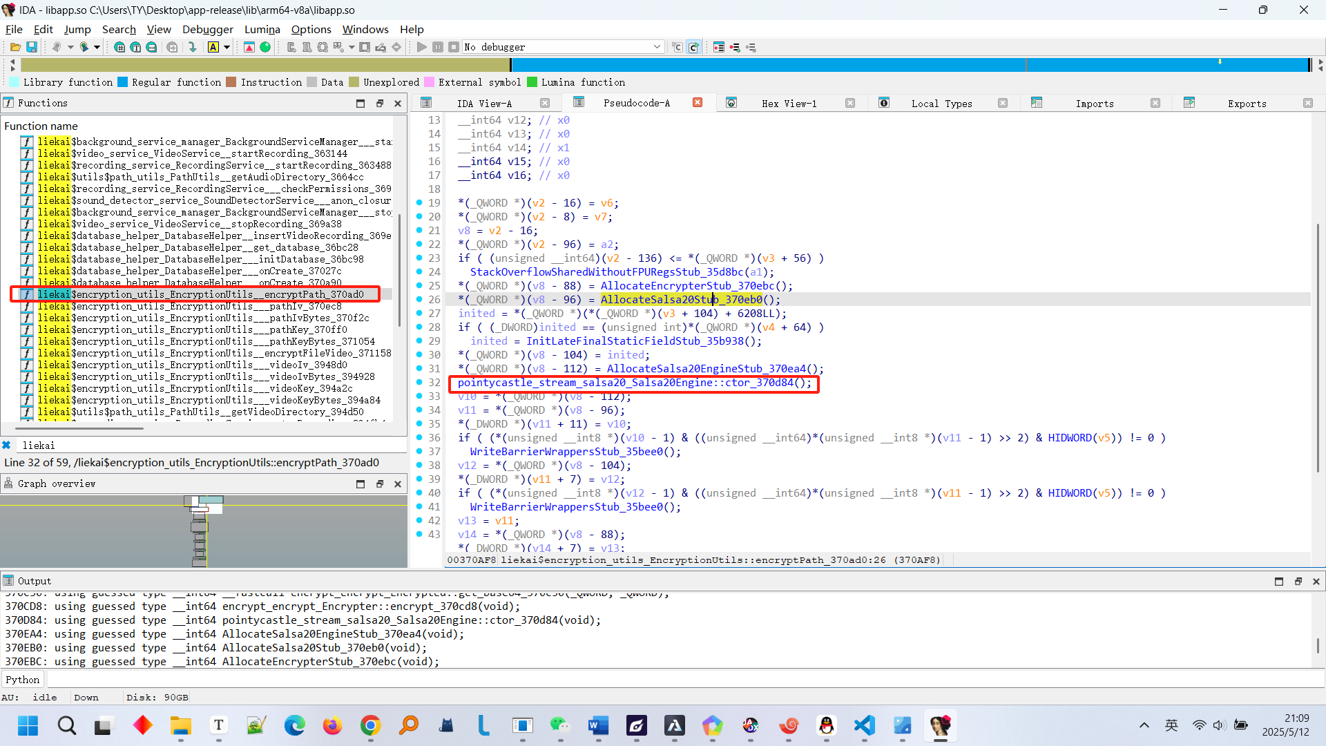Image resolution: width=1326 pixels, height=746 pixels.
Task: Toggle breakpoint dot on line 26
Action: pyautogui.click(x=419, y=300)
